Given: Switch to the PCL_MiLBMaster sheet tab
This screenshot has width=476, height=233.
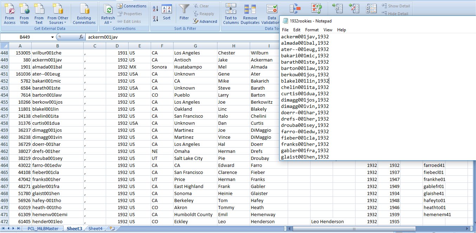Looking at the screenshot, I should (43, 228).
